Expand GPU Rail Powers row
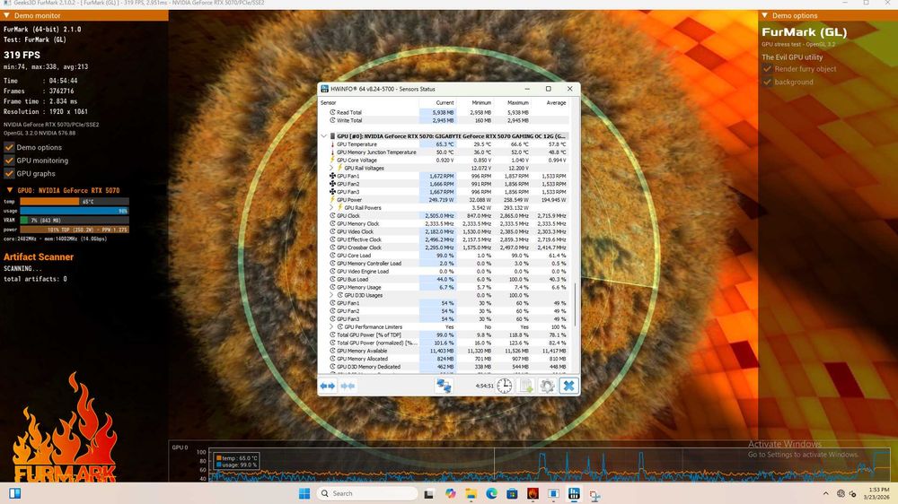Screen dimensions: 898x504 tap(331, 208)
